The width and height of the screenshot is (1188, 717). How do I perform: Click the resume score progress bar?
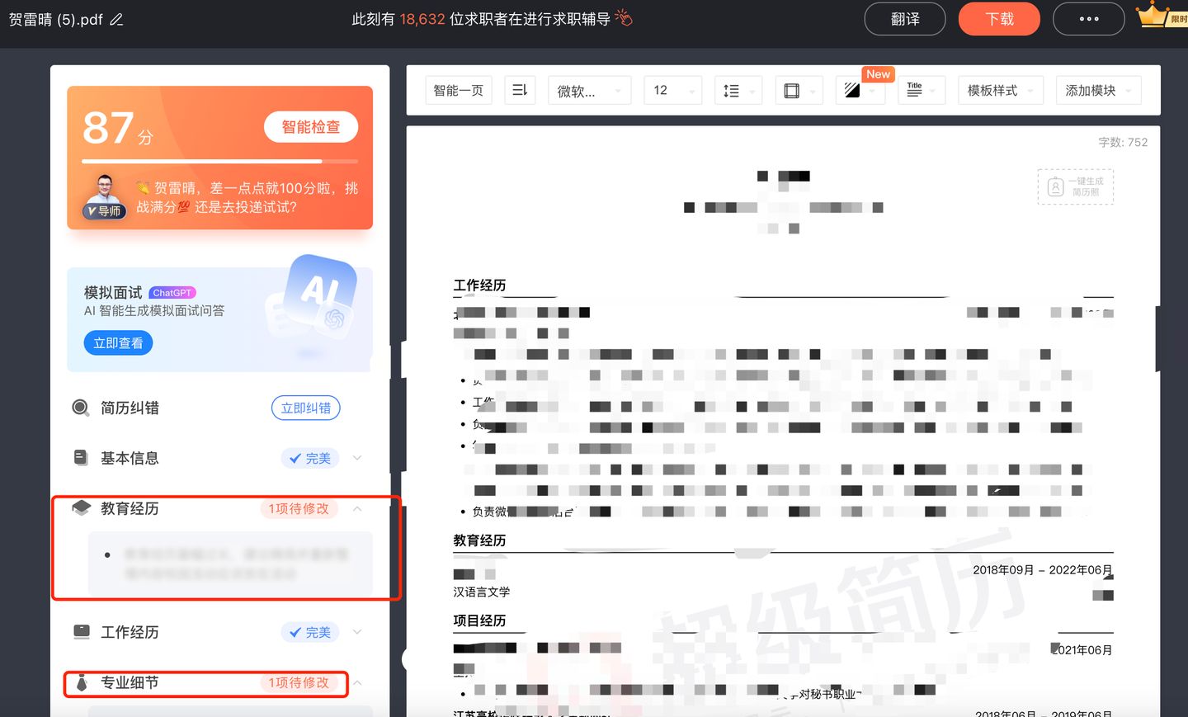pyautogui.click(x=220, y=161)
